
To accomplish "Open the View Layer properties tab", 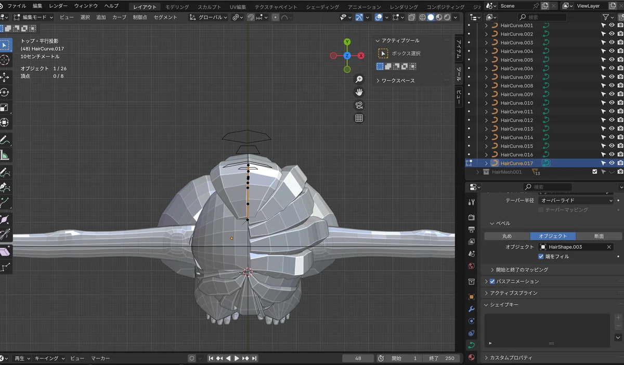I will (x=471, y=242).
